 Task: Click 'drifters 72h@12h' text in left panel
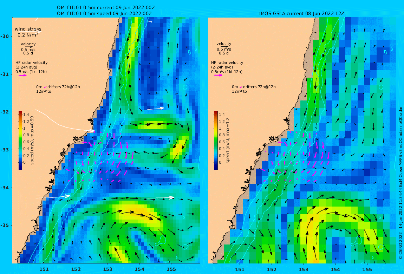(64, 87)
